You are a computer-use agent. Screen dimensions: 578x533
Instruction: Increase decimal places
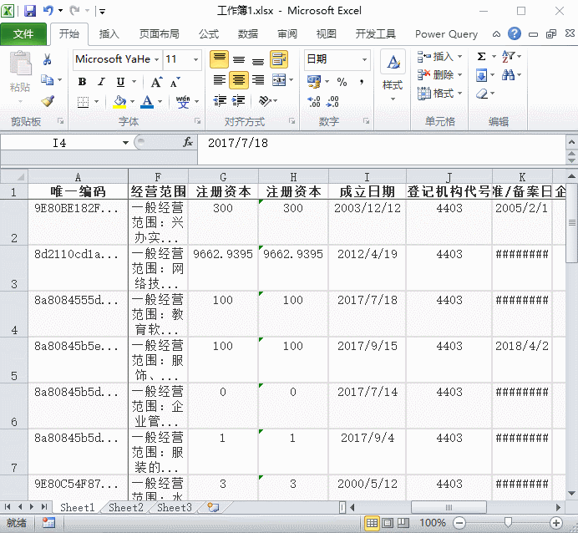pos(314,101)
